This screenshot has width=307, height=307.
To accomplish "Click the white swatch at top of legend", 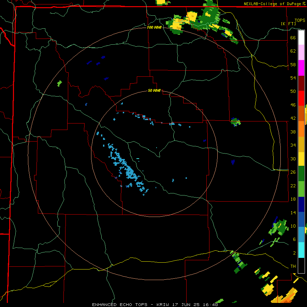I will click(x=301, y=38).
